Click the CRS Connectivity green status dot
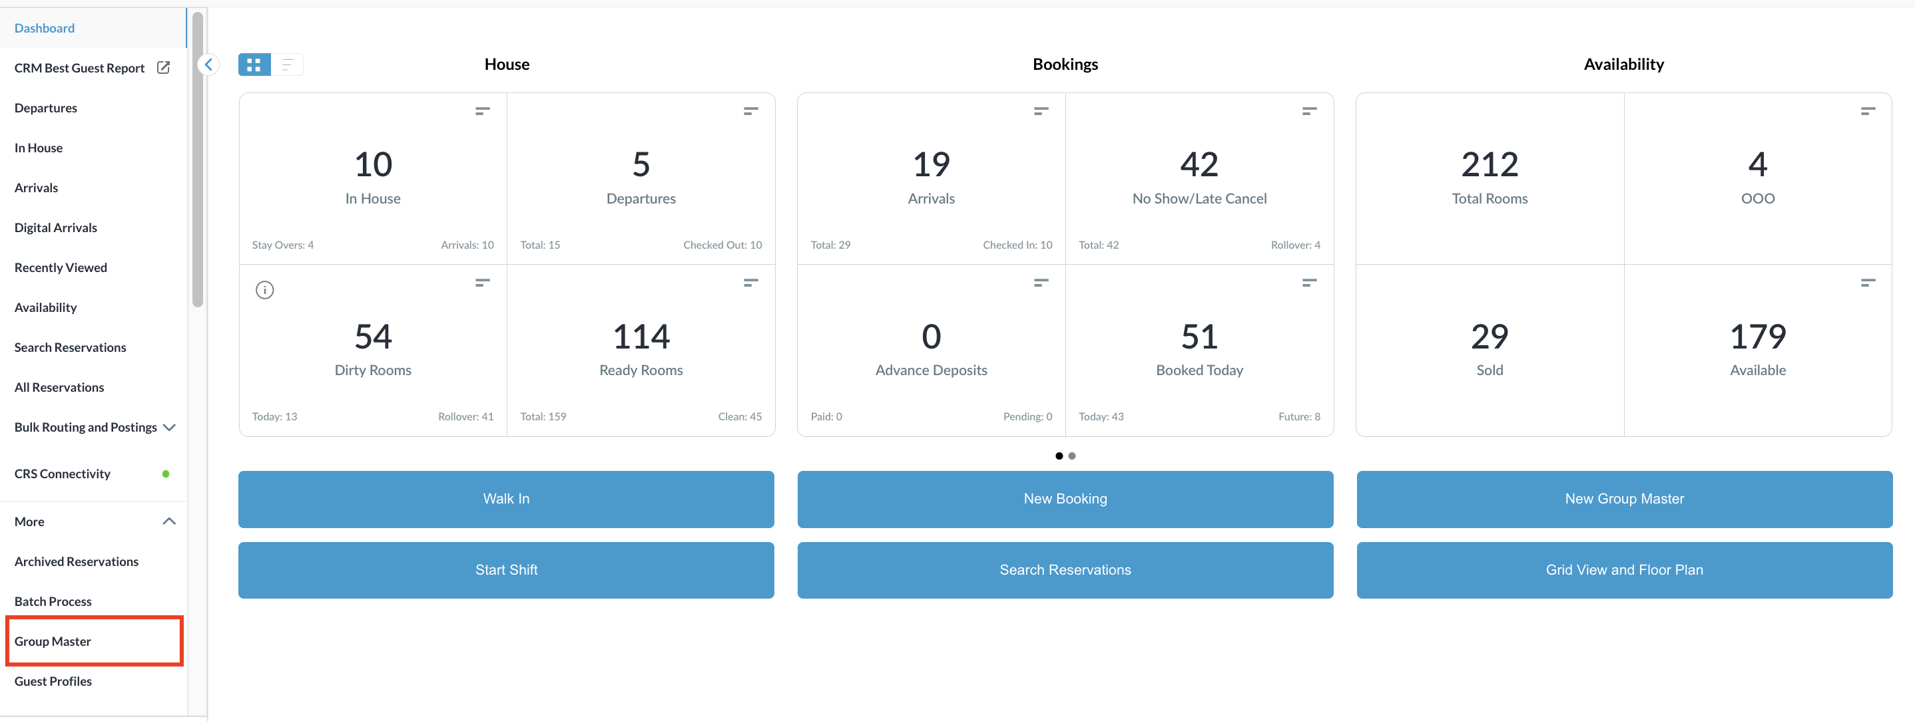The height and width of the screenshot is (721, 1915). pyautogui.click(x=166, y=474)
